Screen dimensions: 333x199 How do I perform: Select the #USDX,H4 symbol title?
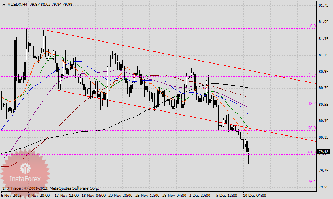17,5
